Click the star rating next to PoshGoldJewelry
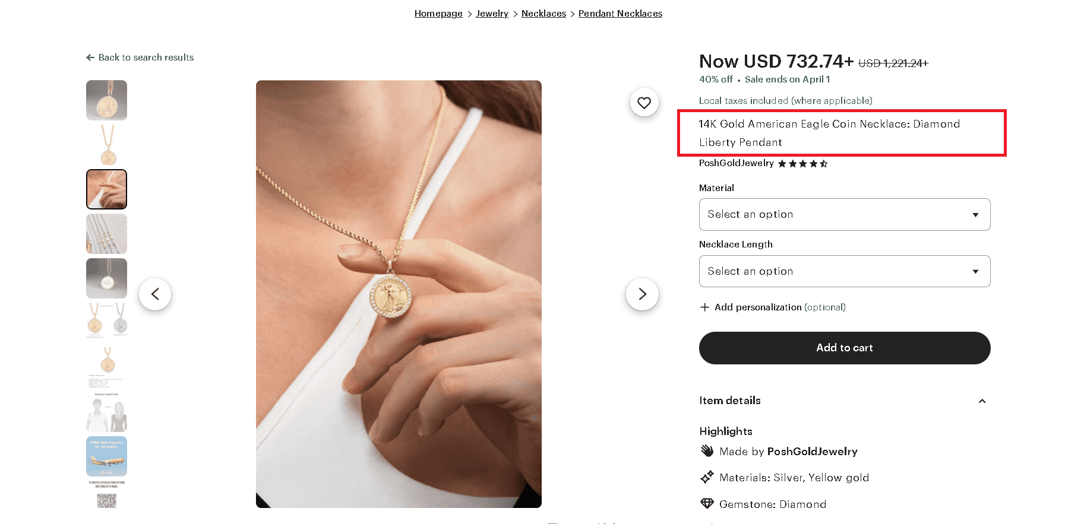 pos(803,163)
